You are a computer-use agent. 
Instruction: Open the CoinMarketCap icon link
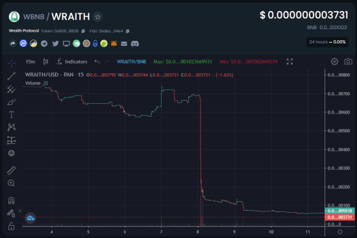point(23,43)
